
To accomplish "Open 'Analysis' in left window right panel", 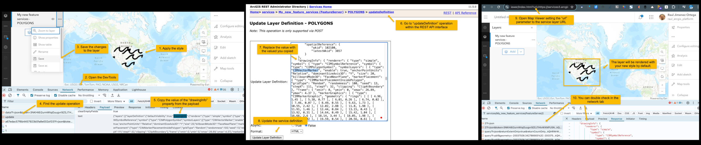I will (223, 37).
